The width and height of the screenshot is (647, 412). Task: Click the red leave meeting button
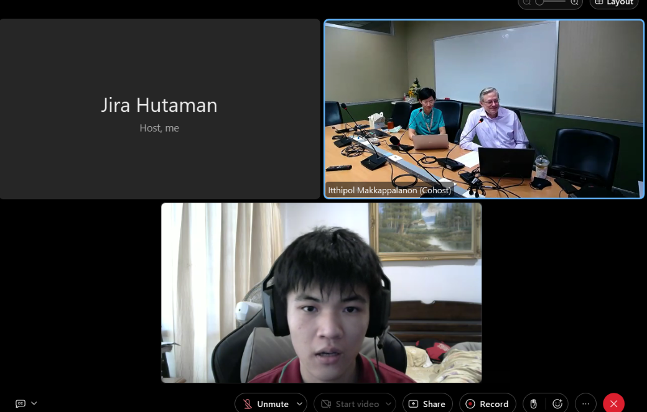[x=613, y=404]
